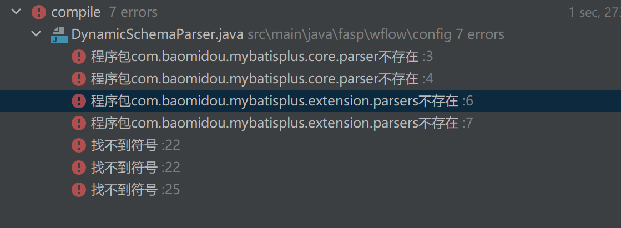Collapse the compile node chevron
Image resolution: width=621 pixels, height=228 pixels.
point(15,12)
